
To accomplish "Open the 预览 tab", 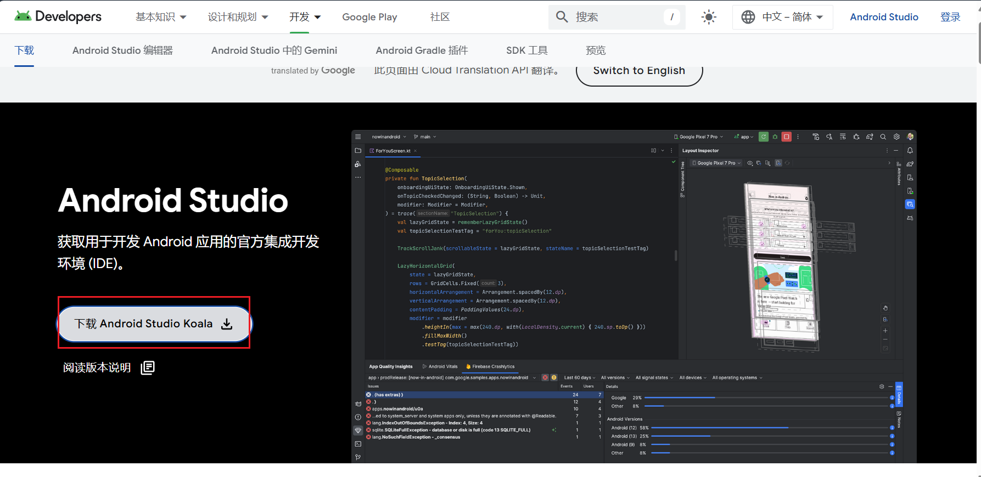I will 596,50.
